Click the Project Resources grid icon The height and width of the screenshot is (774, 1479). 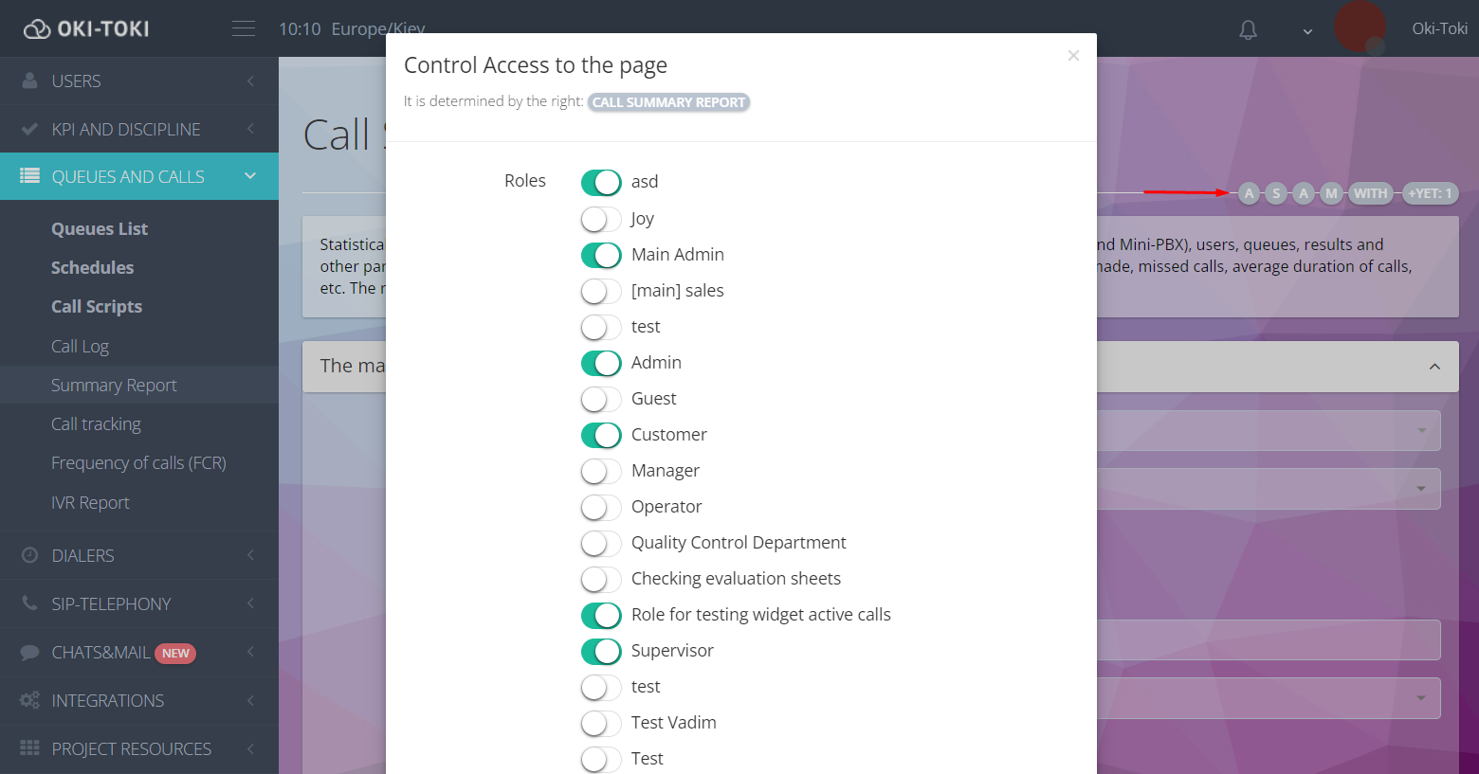click(x=29, y=748)
